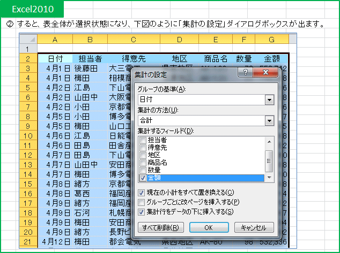
Task: Click cell 石河 in row 18
Action: pyautogui.click(x=90, y=213)
